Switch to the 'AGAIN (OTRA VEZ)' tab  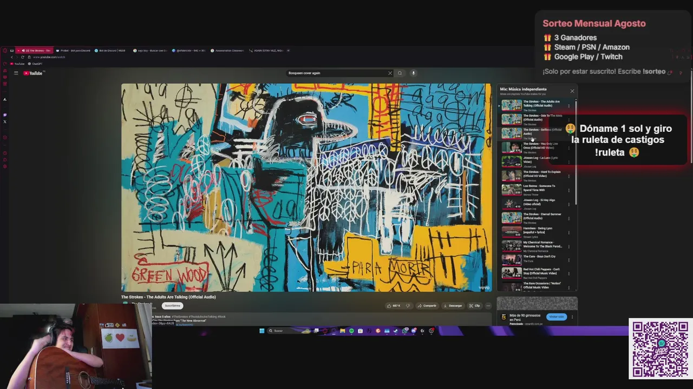(266, 50)
